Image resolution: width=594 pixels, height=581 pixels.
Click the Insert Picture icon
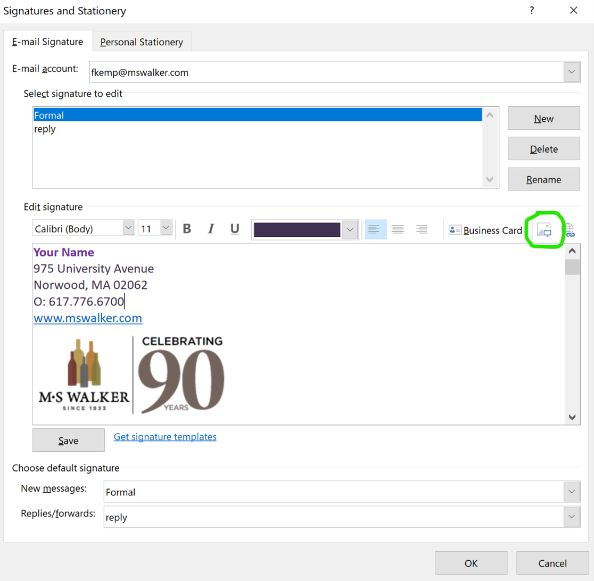click(x=544, y=229)
